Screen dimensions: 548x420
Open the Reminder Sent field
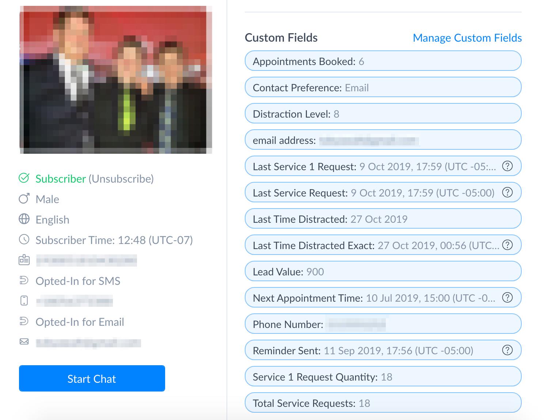point(383,350)
